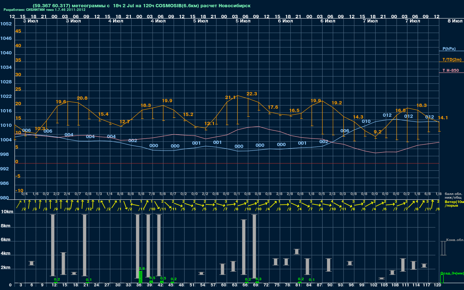This screenshot has height=290, width=464.
Task: Click the 7/8 cloud amount value
Action: [x=152, y=194]
